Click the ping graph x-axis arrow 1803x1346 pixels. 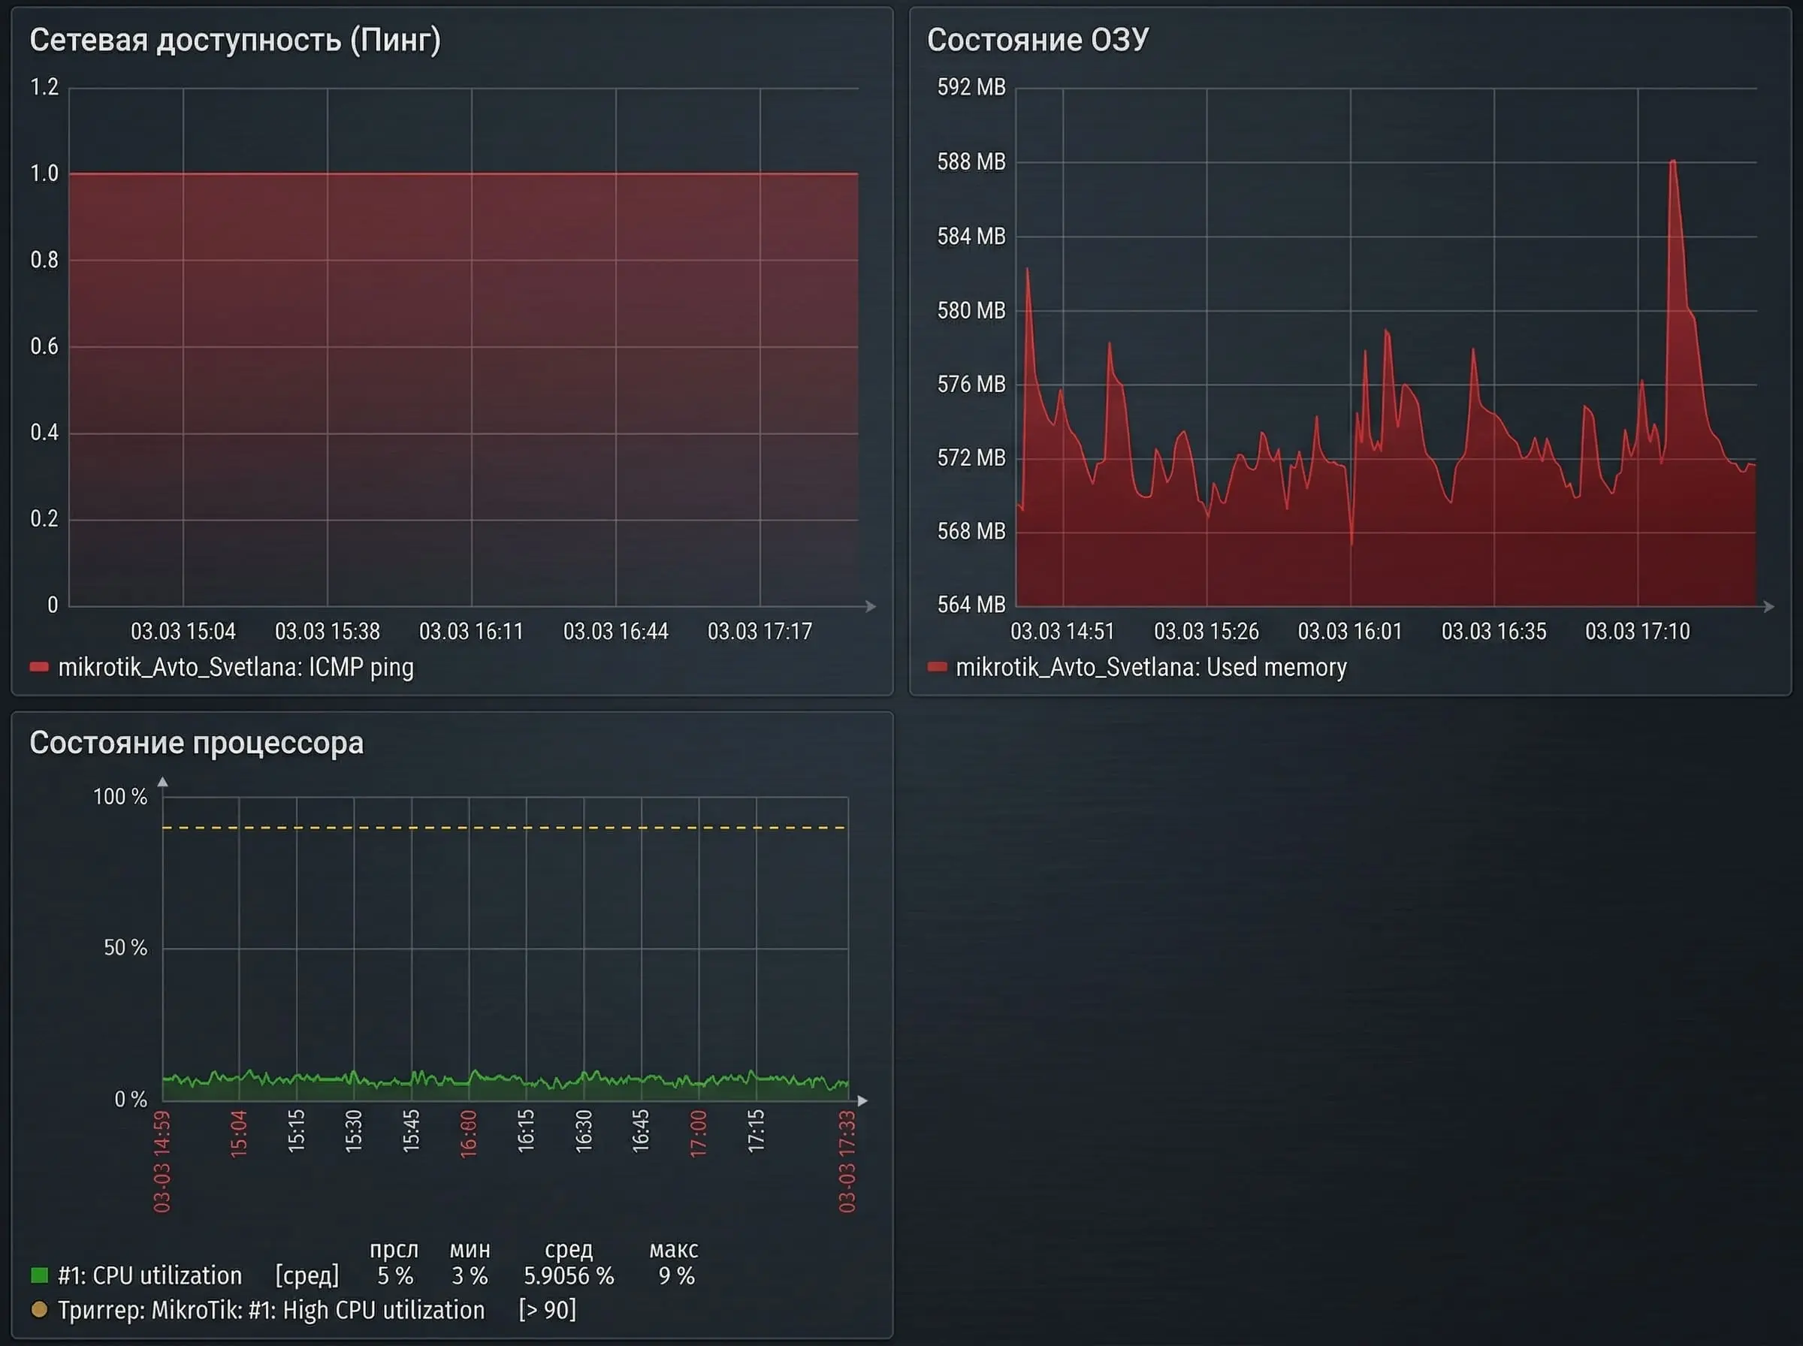click(x=871, y=606)
